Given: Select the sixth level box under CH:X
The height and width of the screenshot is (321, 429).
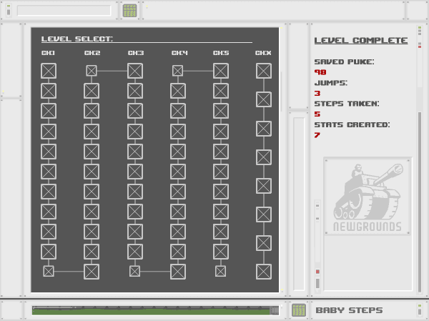Looking at the screenshot, I should [264, 214].
